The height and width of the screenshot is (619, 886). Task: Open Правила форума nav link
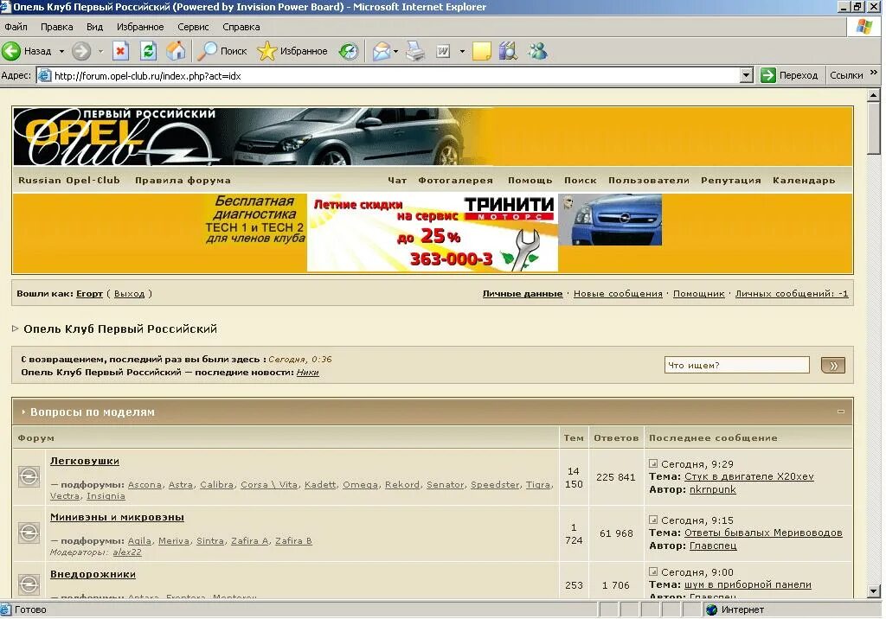(183, 180)
